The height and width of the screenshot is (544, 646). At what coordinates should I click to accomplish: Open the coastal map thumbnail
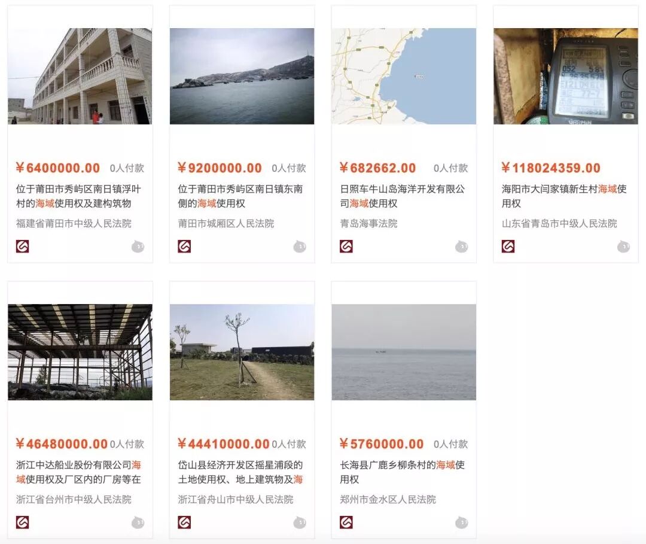tap(404, 76)
